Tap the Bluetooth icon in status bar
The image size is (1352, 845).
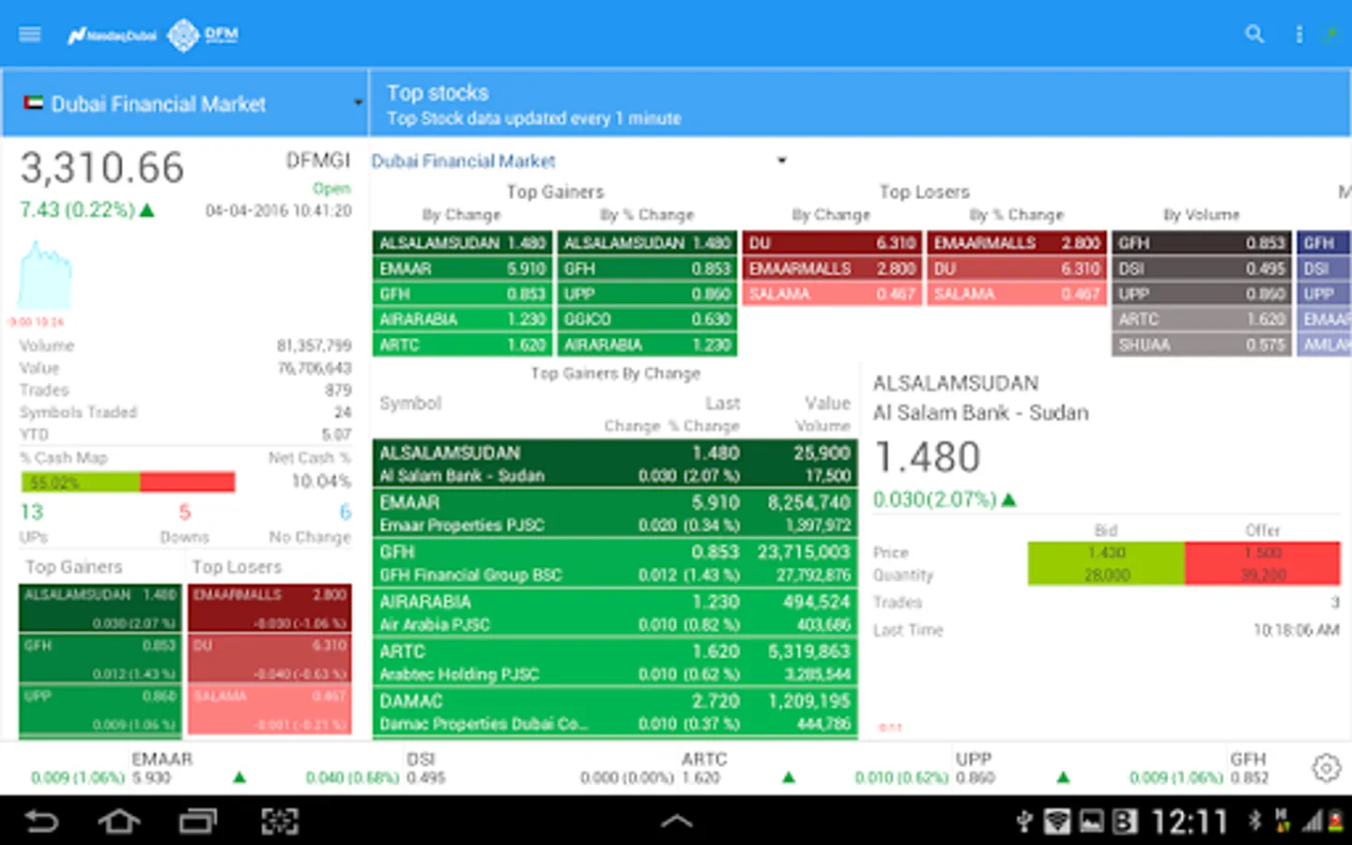(1255, 821)
